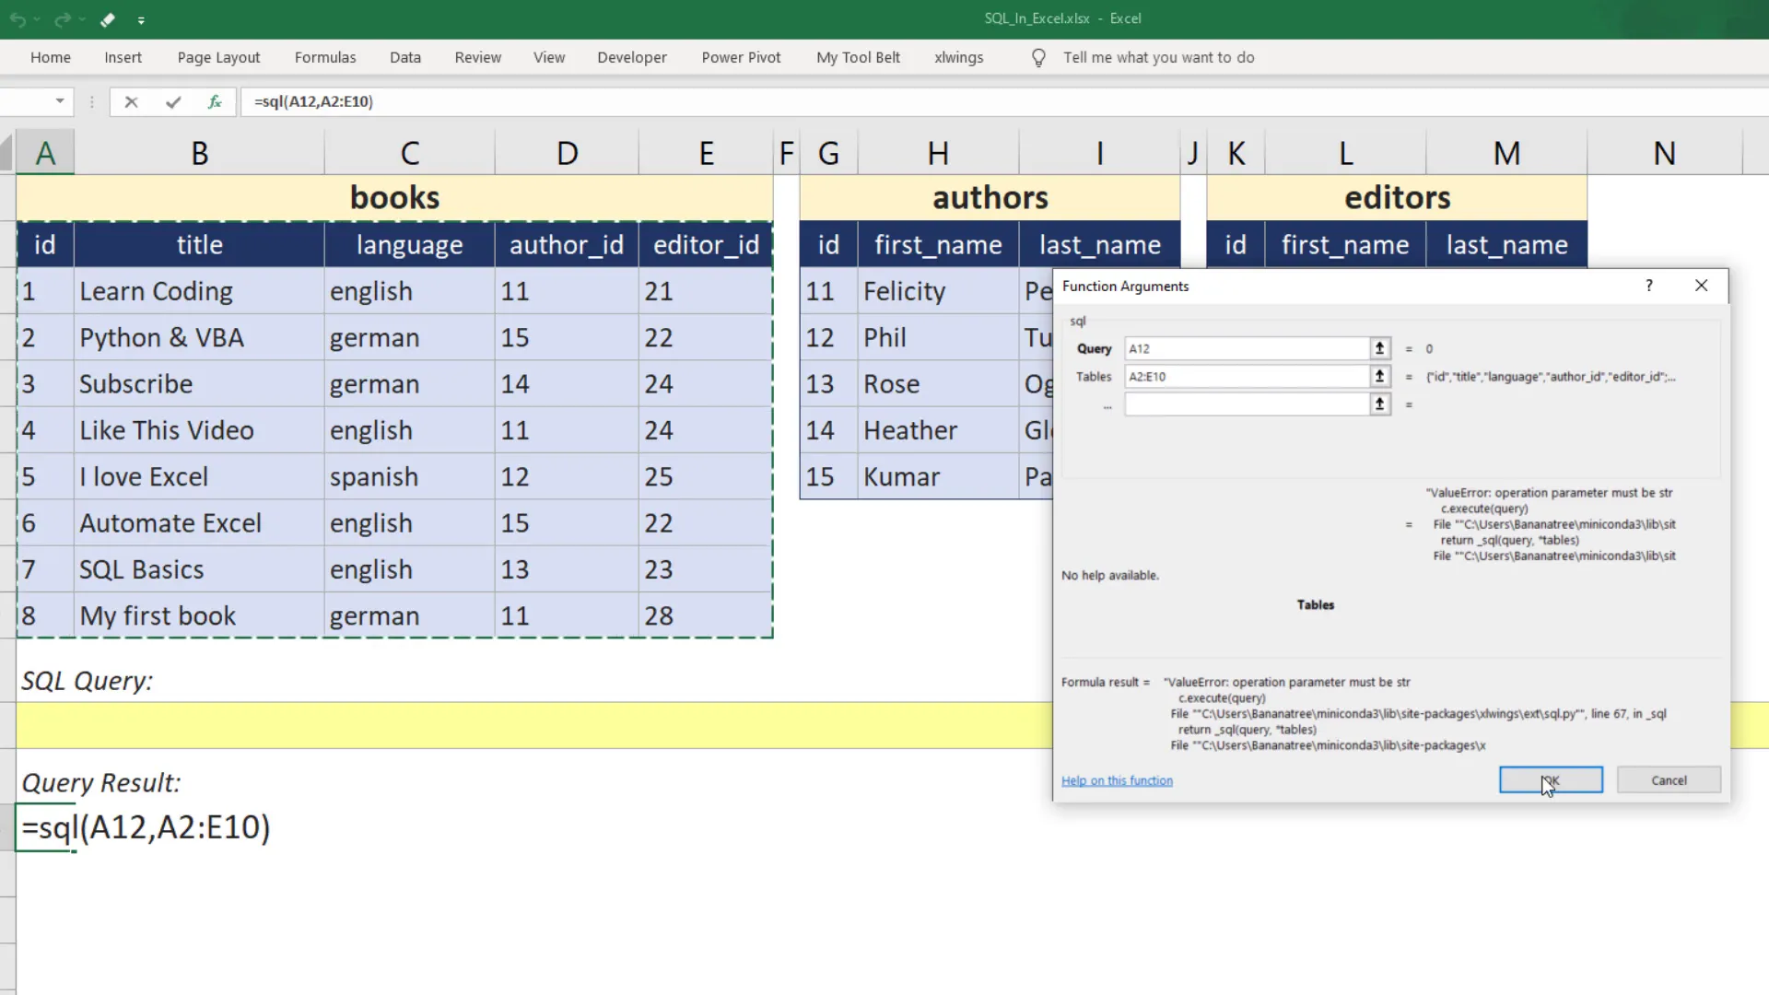
Task: Click the range selector beside the Query field
Action: 1378,348
